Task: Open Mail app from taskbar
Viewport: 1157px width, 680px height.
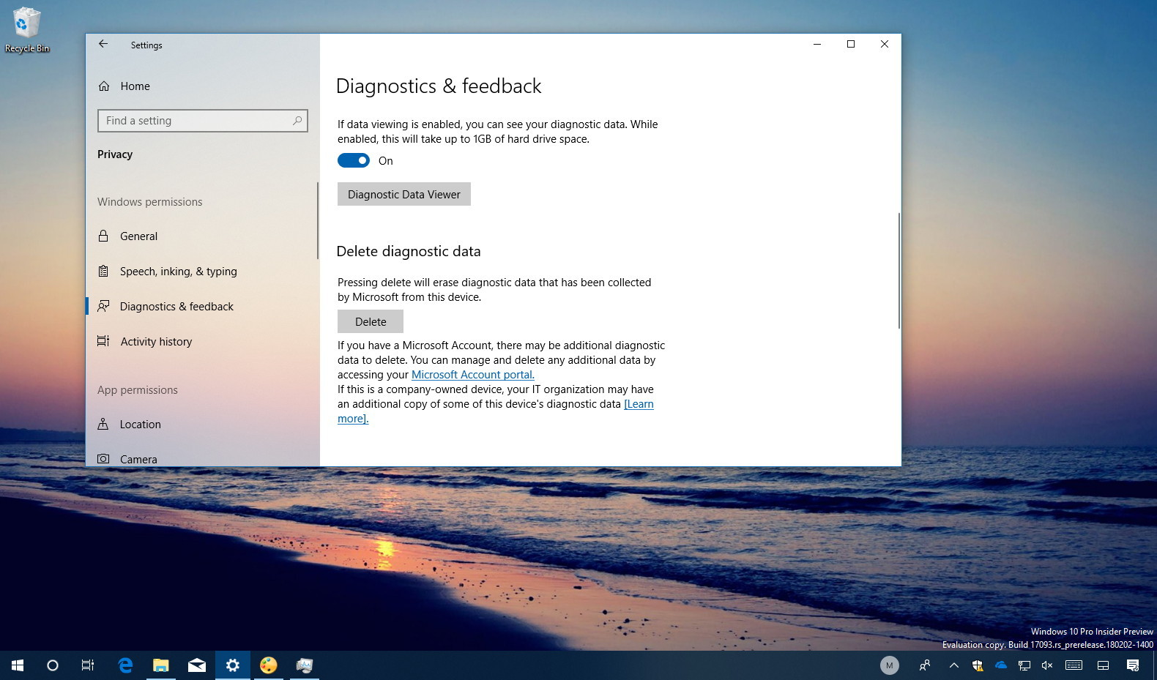Action: [197, 665]
